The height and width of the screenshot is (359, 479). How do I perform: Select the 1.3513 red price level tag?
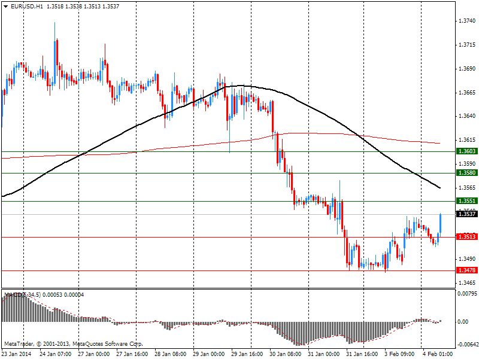point(466,237)
